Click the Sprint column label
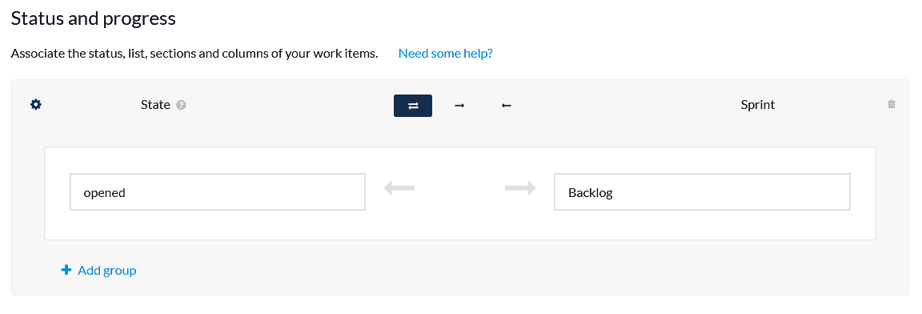922x314 pixels. click(758, 105)
